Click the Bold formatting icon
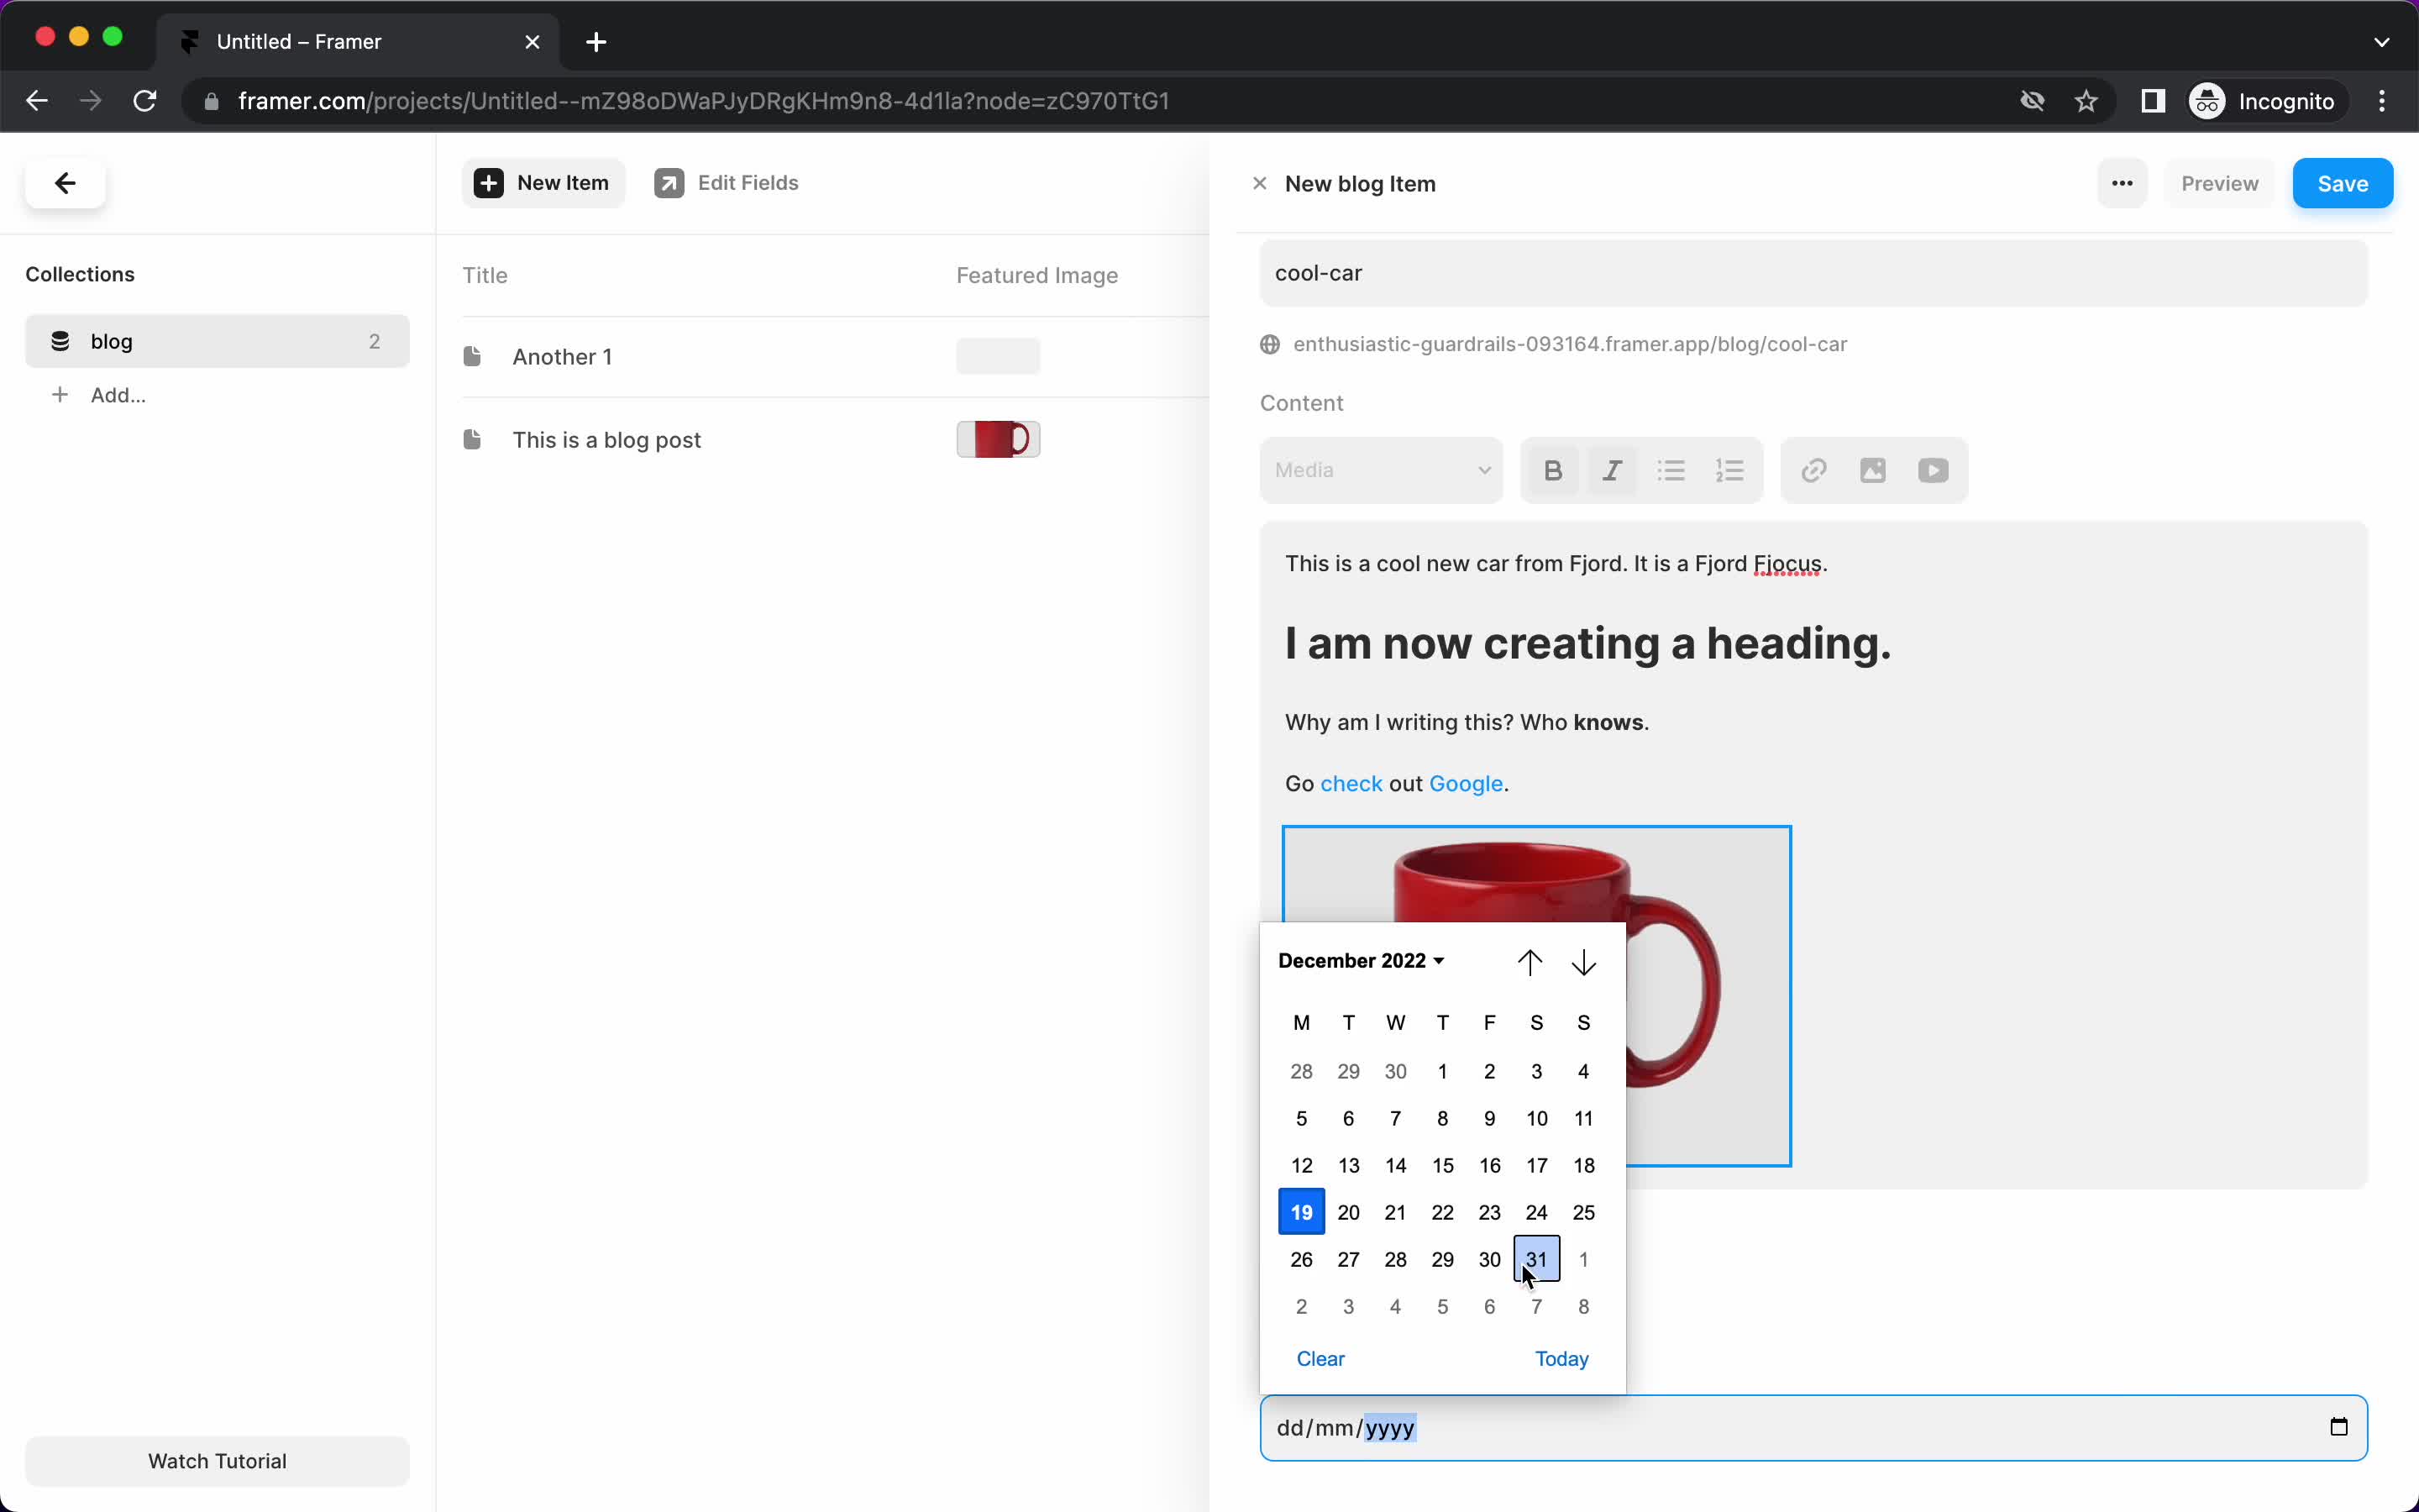The image size is (2419, 1512). [x=1551, y=470]
